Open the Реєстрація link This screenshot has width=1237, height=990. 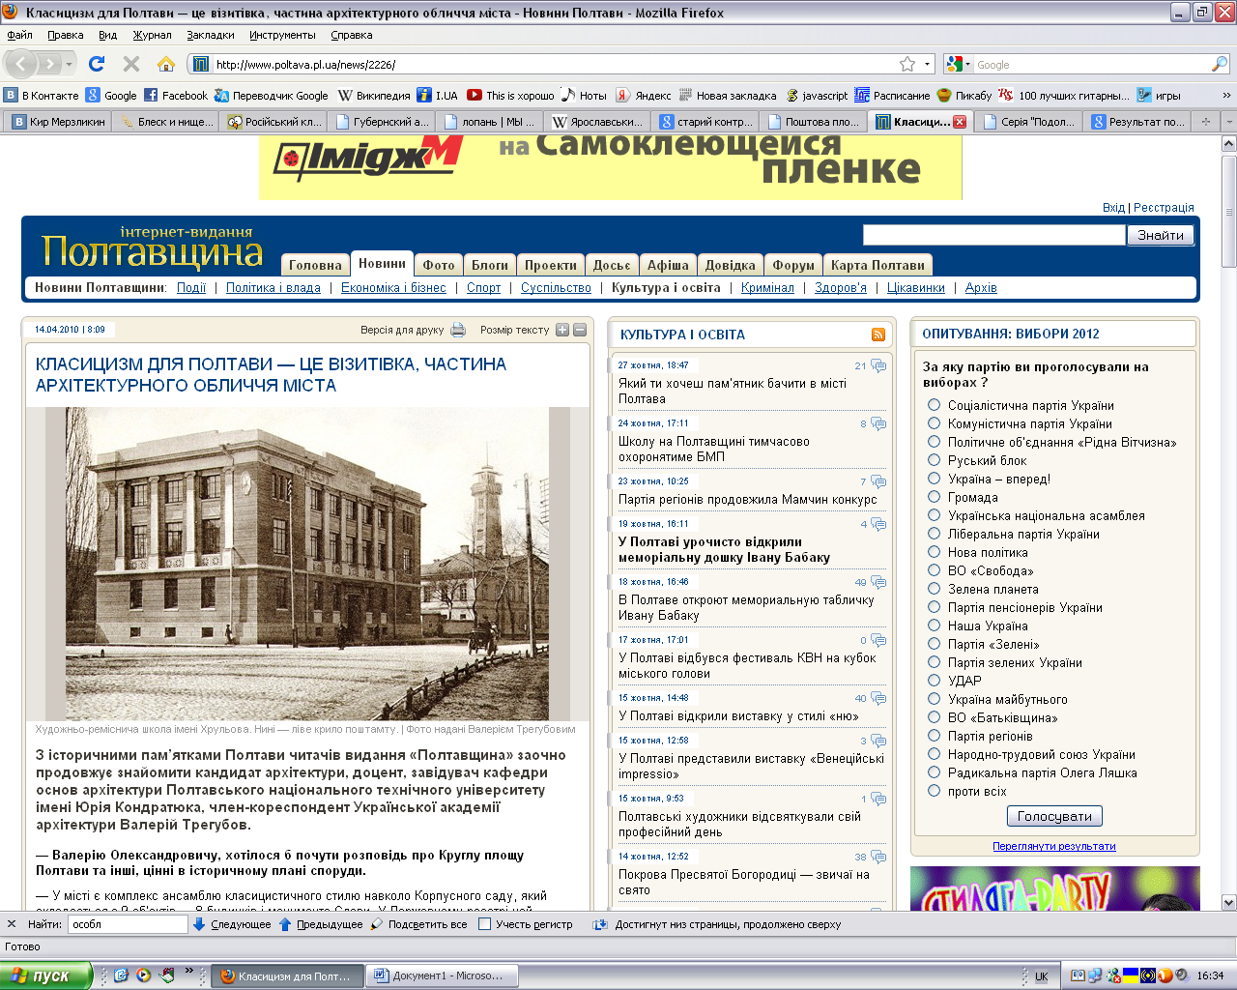1164,208
